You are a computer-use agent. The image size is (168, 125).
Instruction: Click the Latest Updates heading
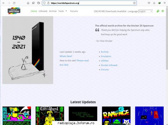coord(83,102)
